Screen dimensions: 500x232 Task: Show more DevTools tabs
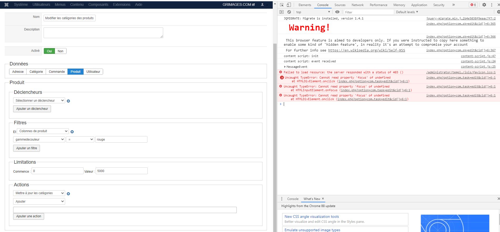(453, 5)
